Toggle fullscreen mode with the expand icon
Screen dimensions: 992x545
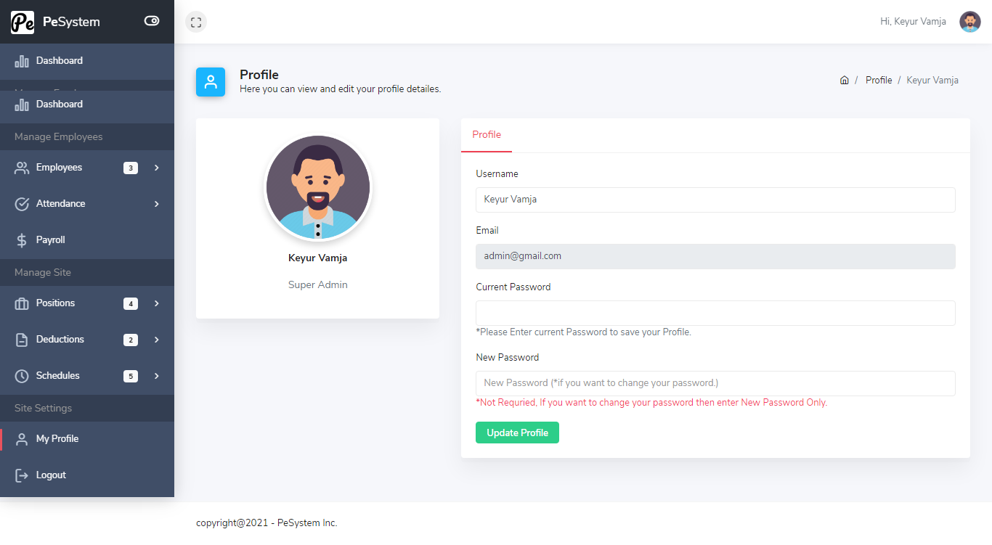(x=195, y=21)
